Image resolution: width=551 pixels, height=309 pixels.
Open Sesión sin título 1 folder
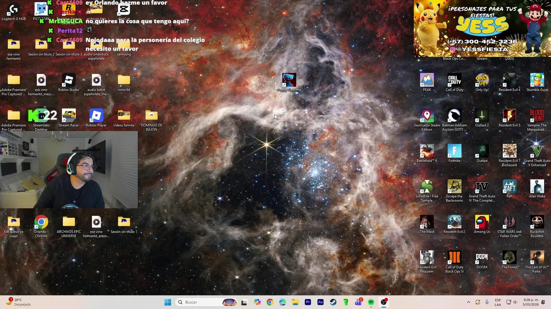coord(124,225)
